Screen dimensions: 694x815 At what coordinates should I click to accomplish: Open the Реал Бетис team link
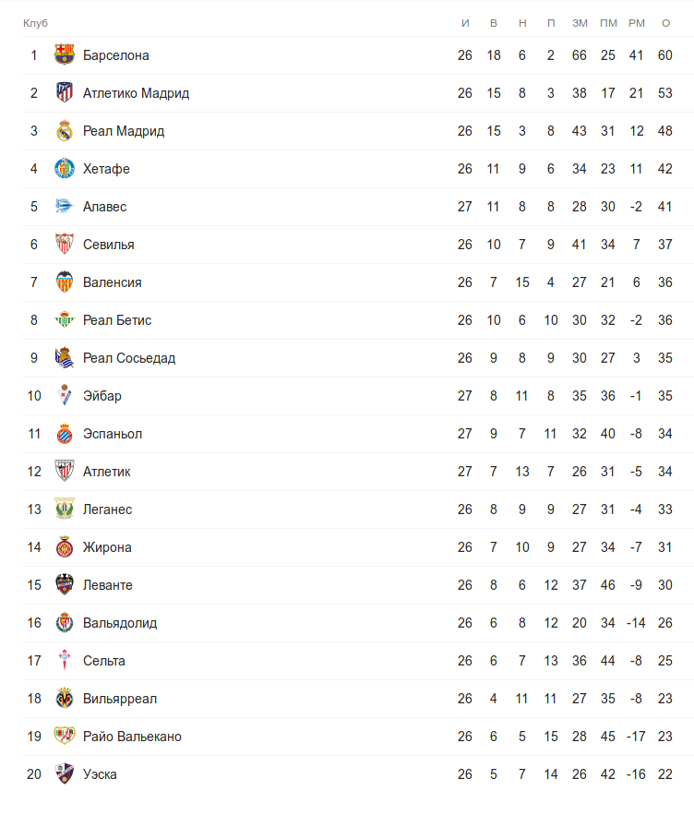coord(117,320)
